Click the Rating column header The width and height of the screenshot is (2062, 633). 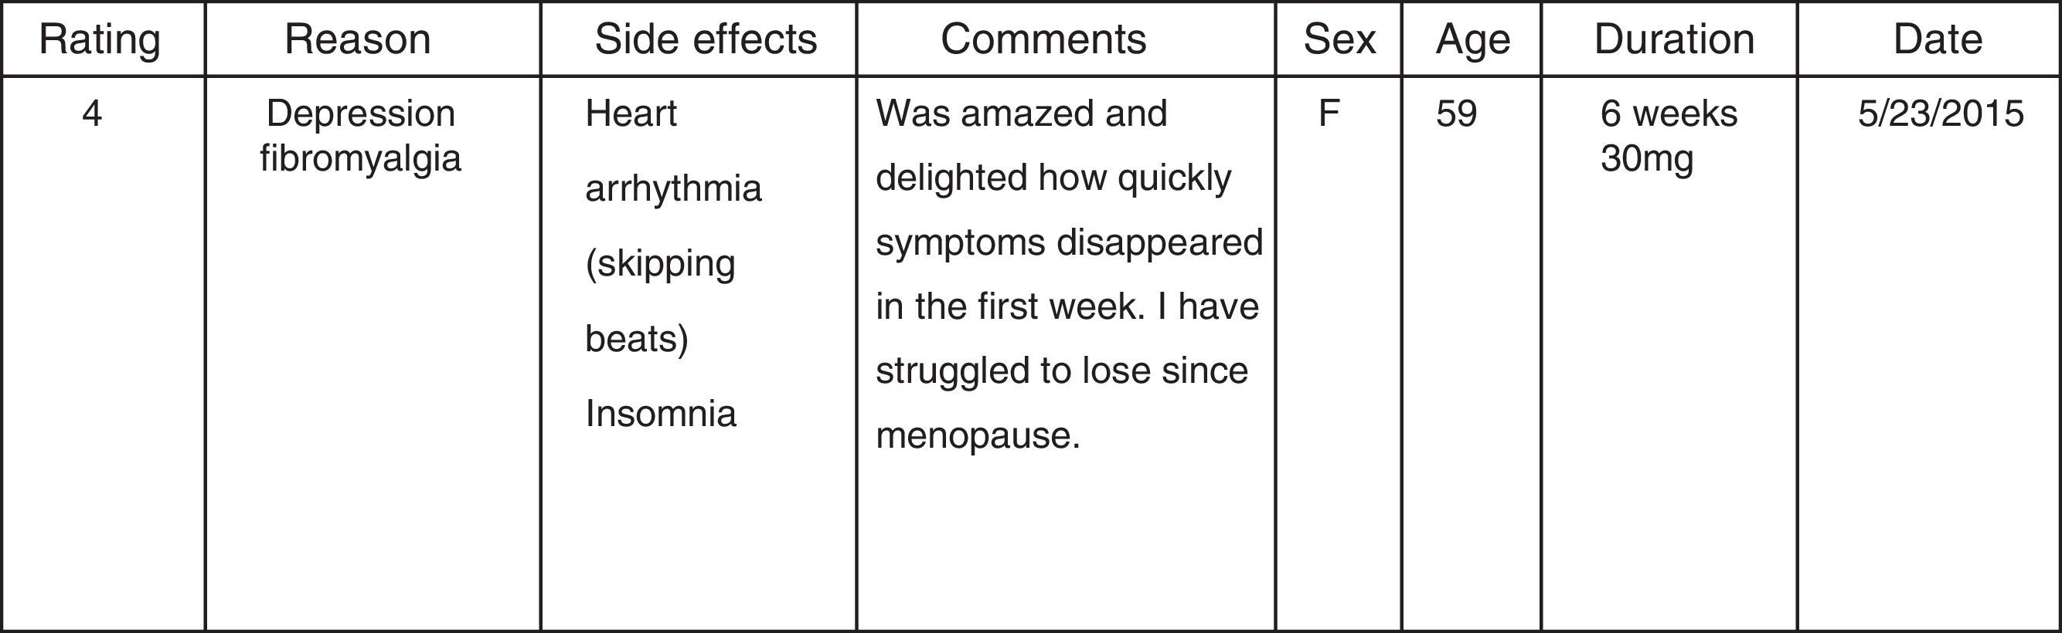(99, 39)
